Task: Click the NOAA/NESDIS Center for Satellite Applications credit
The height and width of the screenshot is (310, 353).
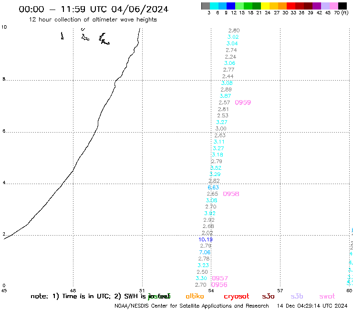Action: [192, 306]
